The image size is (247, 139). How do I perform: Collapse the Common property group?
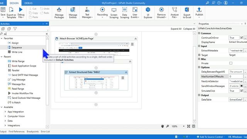click(199, 33)
